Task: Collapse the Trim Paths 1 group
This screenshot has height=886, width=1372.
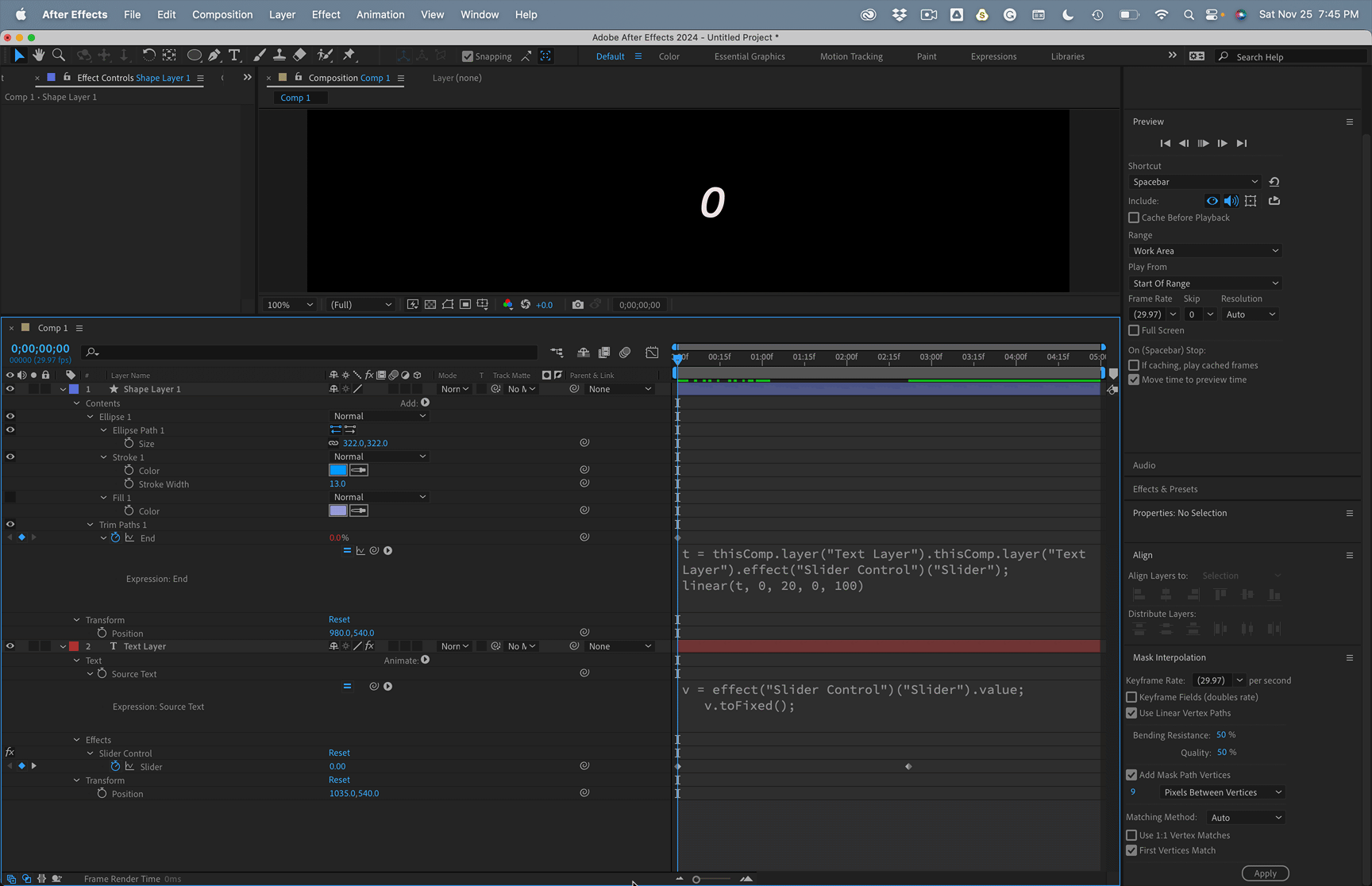Action: [90, 525]
